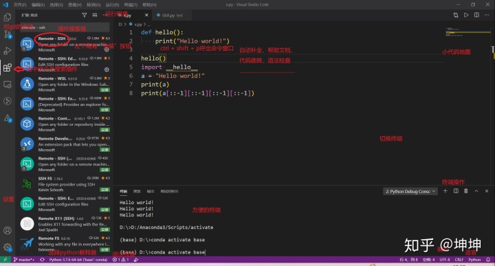This screenshot has width=495, height=266.
Task: Open the Selection menu
Action: tap(56, 5)
